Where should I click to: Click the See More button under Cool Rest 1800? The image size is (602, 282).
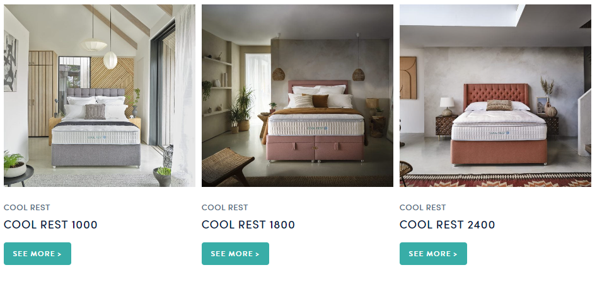[x=235, y=254]
